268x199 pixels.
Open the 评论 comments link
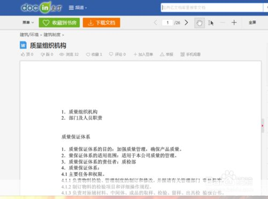pyautogui.click(x=117, y=54)
